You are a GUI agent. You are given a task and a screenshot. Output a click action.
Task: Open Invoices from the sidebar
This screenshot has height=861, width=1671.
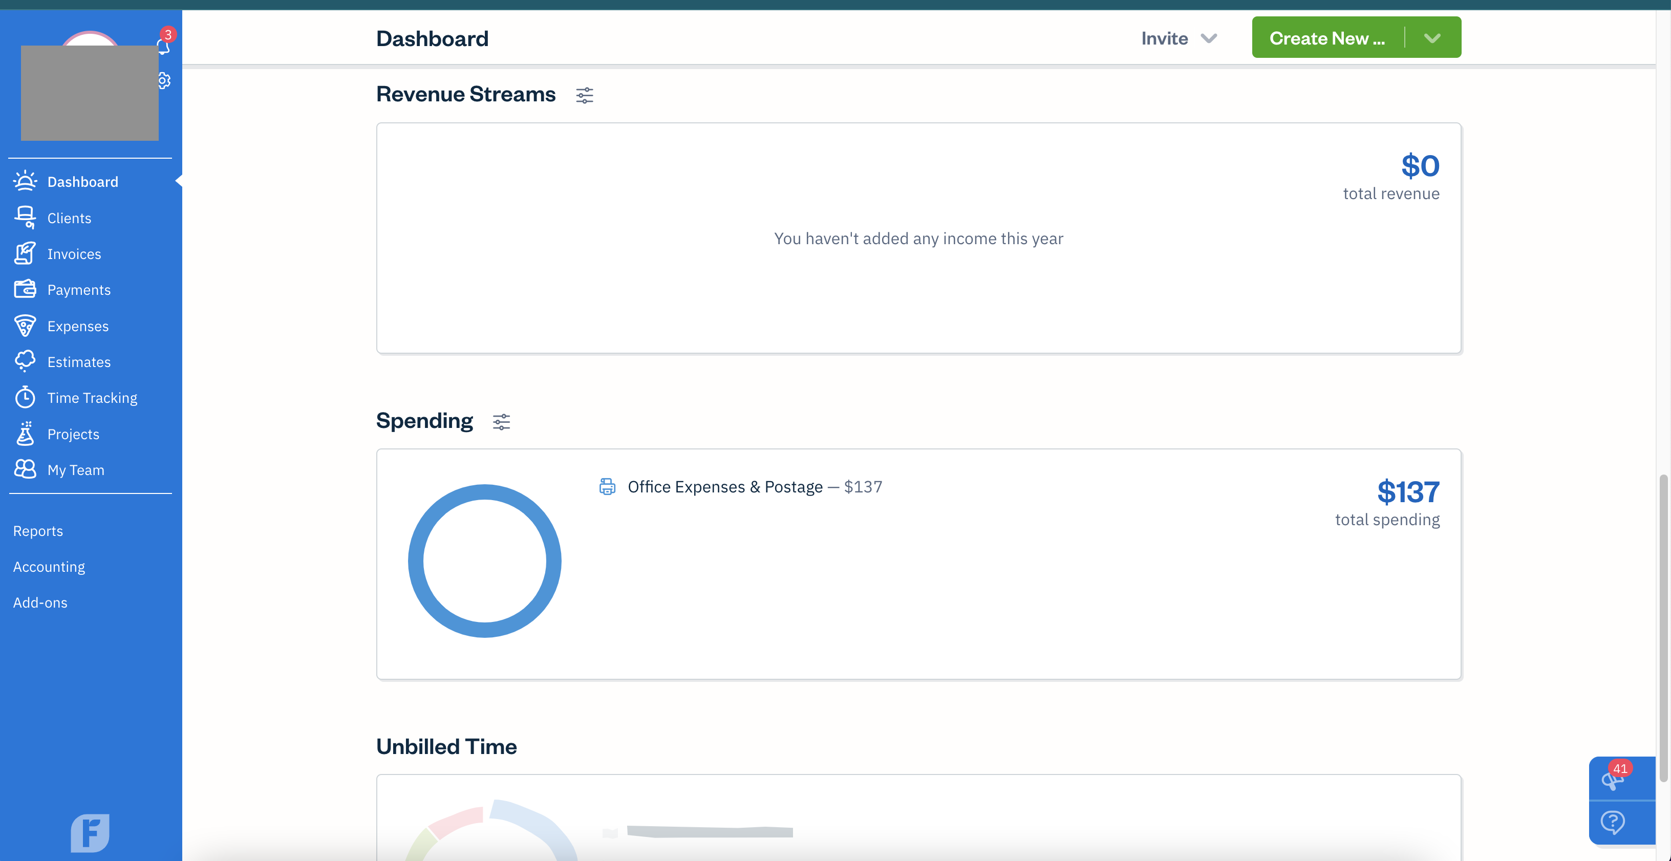pos(74,254)
